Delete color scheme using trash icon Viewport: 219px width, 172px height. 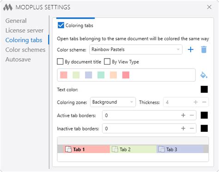coord(204,49)
